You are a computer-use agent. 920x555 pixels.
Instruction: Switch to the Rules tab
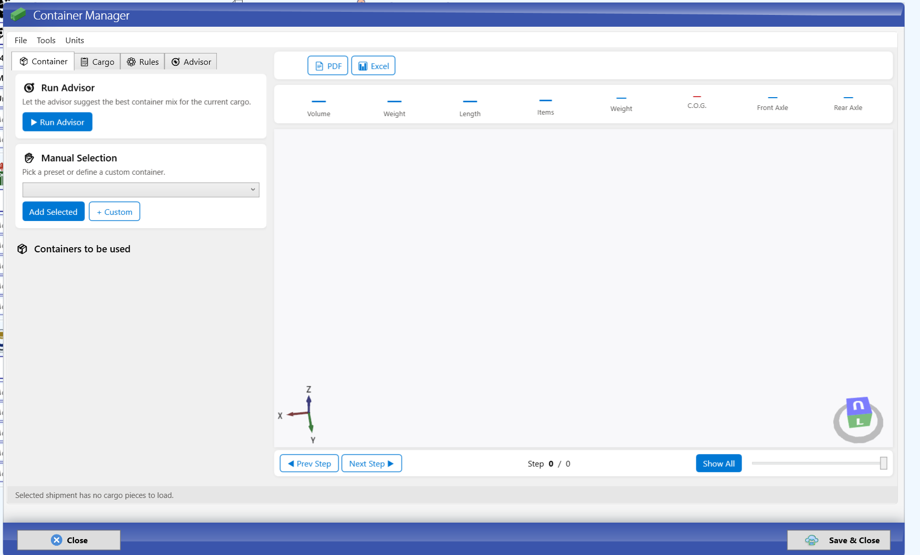coord(142,62)
